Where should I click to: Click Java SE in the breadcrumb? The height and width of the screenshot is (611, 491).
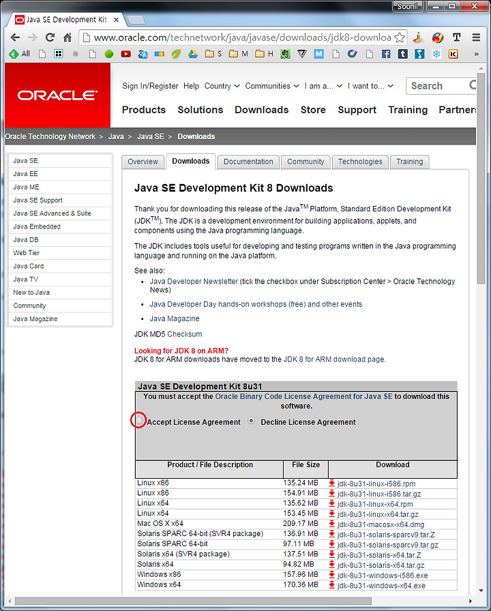[151, 136]
